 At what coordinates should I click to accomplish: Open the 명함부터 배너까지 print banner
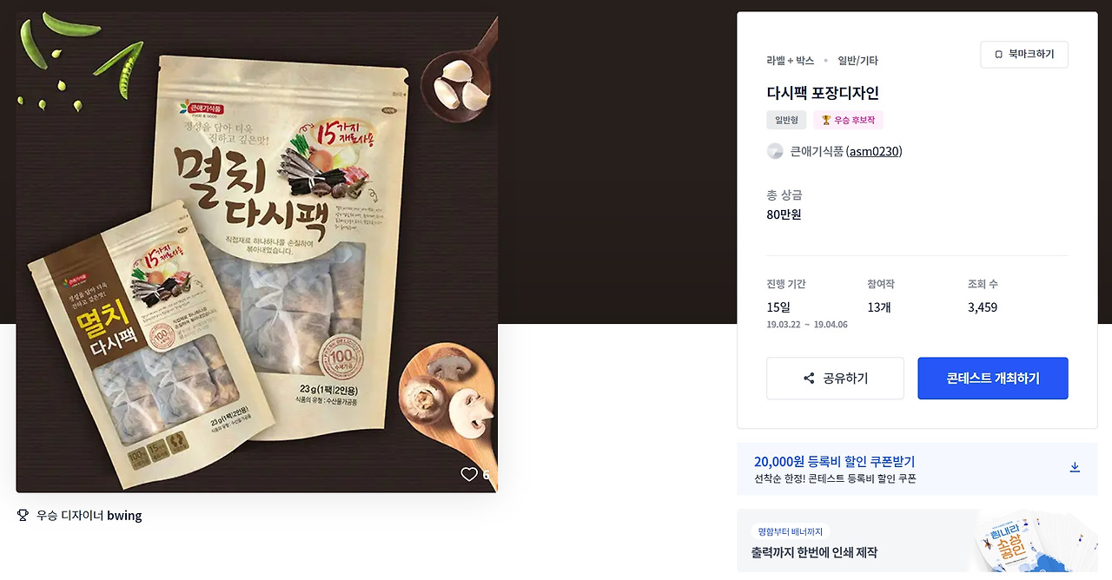click(x=917, y=542)
